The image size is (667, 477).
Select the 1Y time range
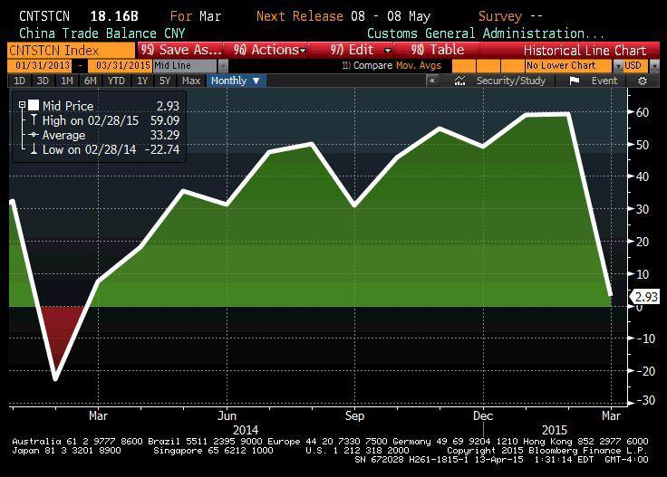pos(141,81)
